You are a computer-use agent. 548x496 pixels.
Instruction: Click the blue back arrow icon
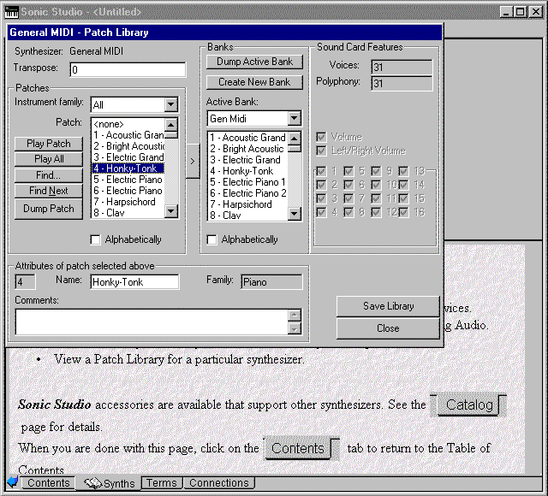pyautogui.click(x=13, y=482)
